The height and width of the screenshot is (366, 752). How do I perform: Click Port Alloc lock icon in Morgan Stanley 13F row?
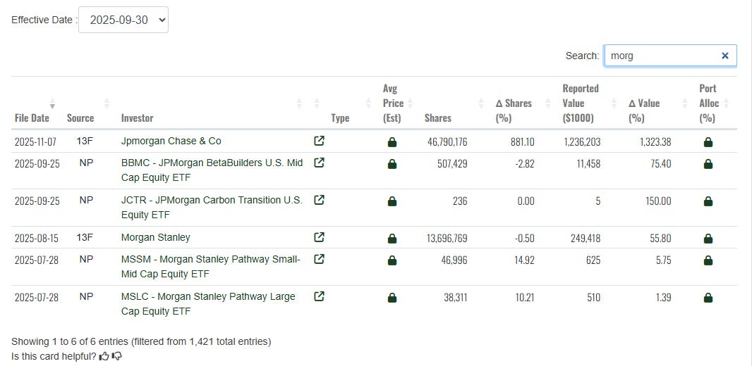tap(708, 239)
